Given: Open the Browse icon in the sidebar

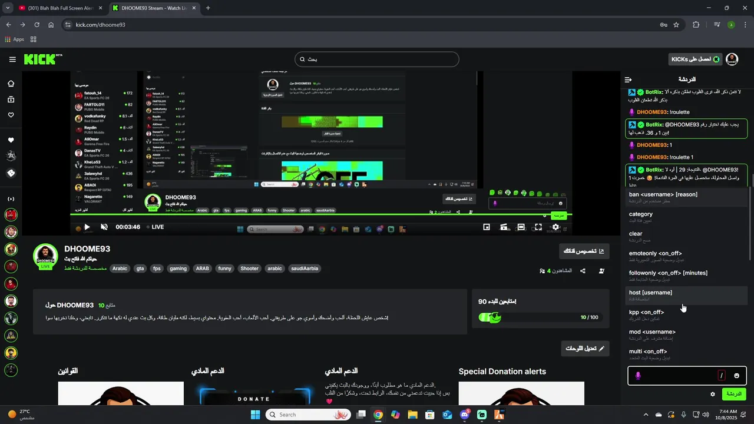Looking at the screenshot, I should (x=11, y=100).
